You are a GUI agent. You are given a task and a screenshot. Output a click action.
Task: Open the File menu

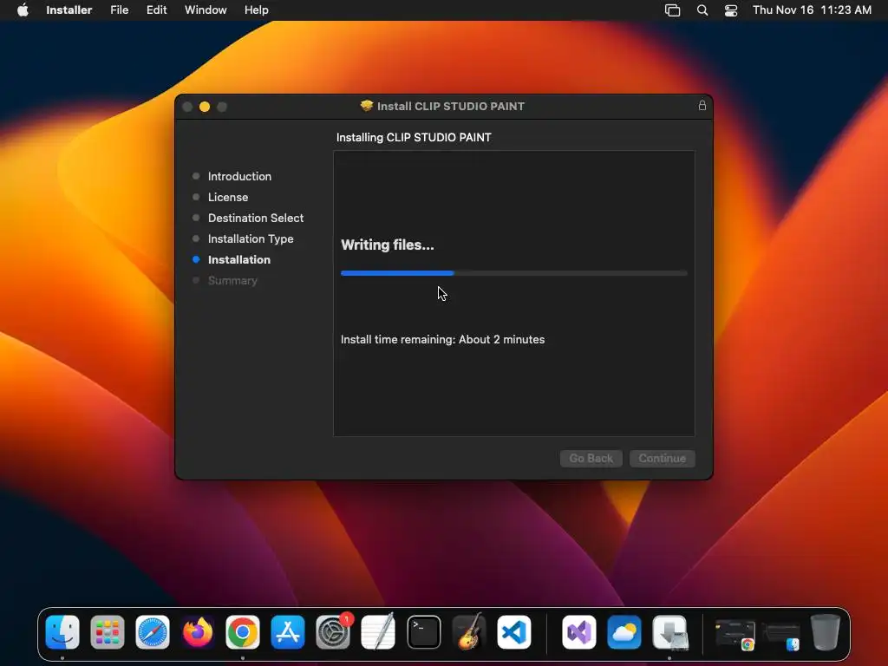tap(120, 10)
